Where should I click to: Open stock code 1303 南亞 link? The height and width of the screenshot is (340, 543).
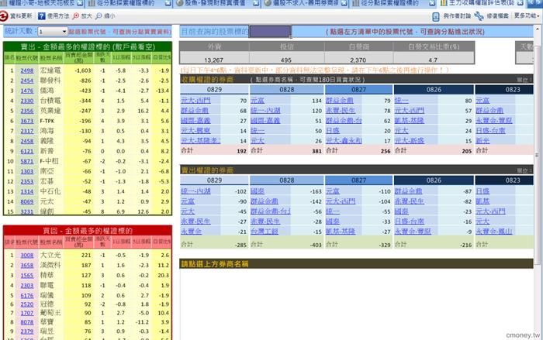26,171
